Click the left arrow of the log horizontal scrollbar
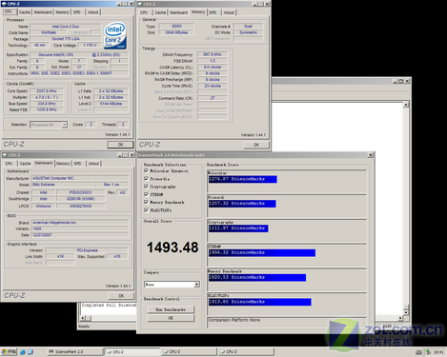Viewport: 447px width, 357px height. 83,318
